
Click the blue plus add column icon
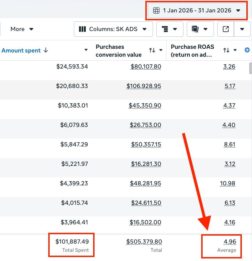point(247,50)
